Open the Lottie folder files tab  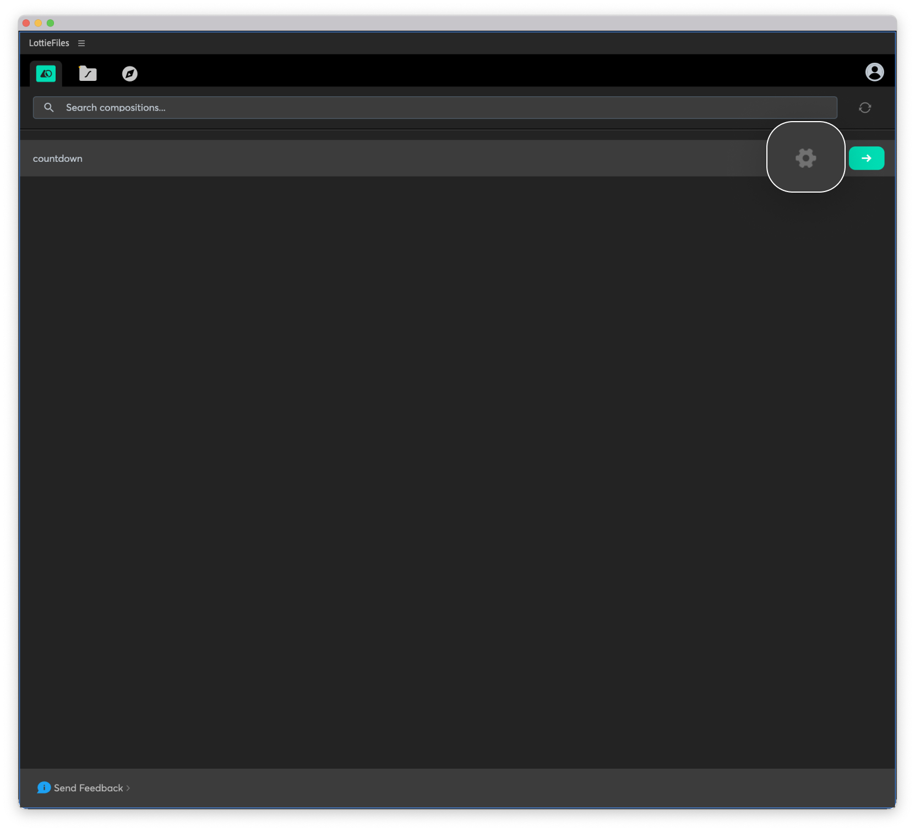click(x=88, y=73)
